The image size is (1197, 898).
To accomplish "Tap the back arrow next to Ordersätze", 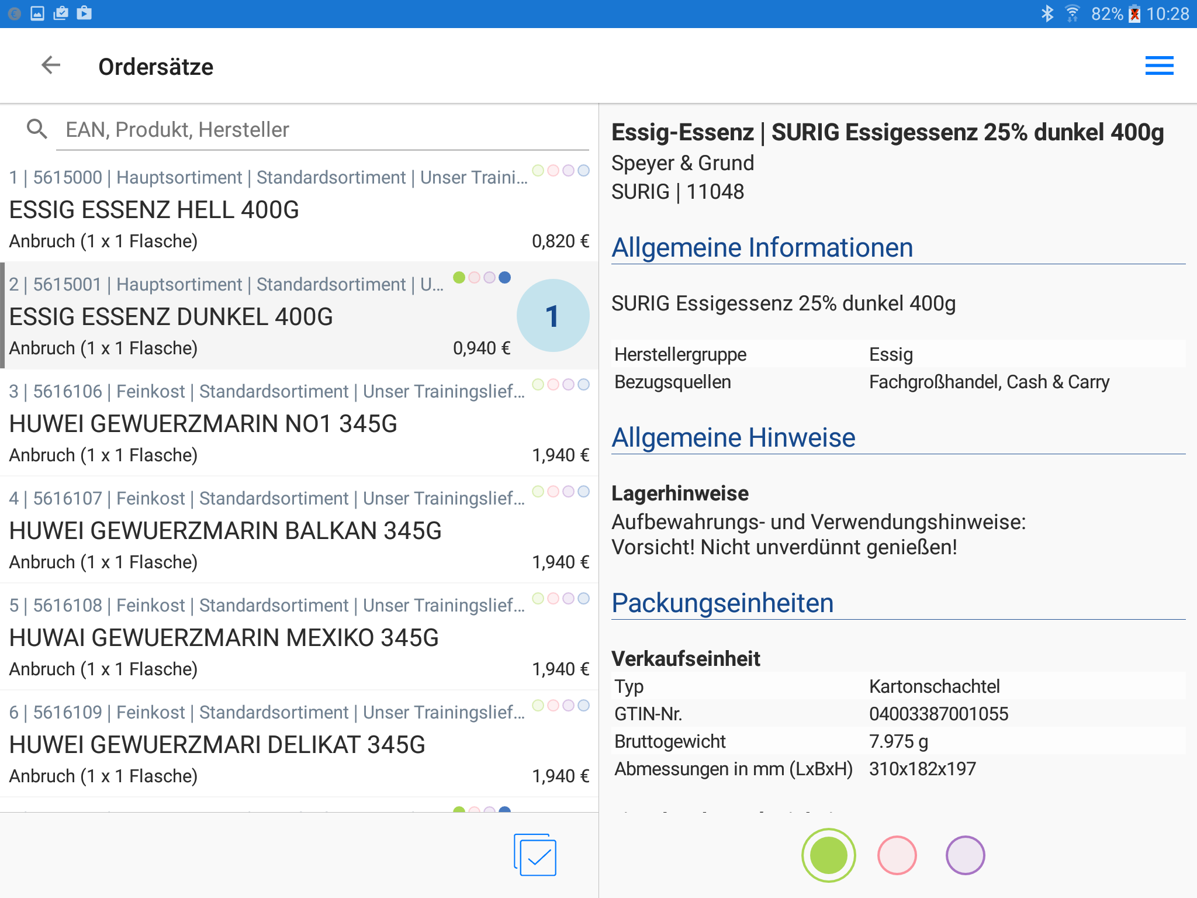I will pos(51,65).
